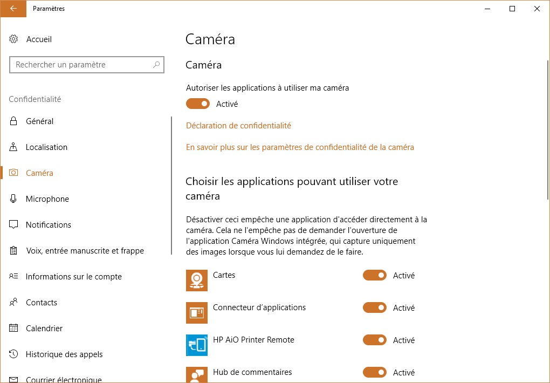Image resolution: width=550 pixels, height=383 pixels.
Task: Click the back arrow in title bar
Action: (13, 9)
